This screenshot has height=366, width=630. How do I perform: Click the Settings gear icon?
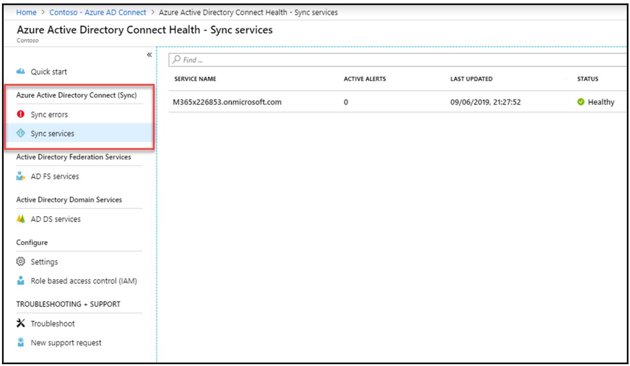21,262
